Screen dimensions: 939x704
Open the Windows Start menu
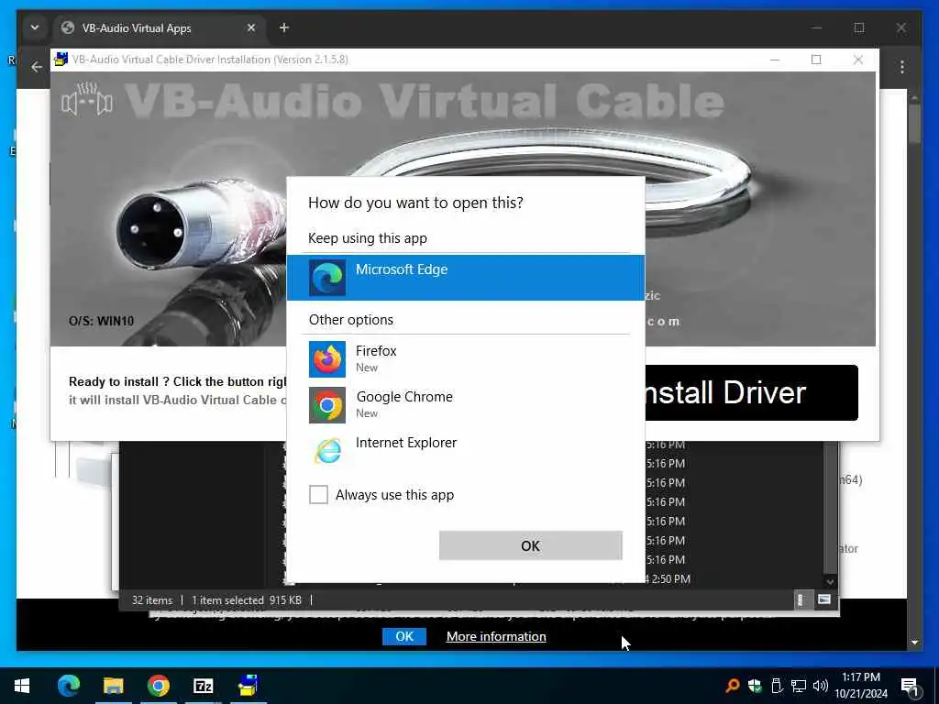(x=22, y=686)
